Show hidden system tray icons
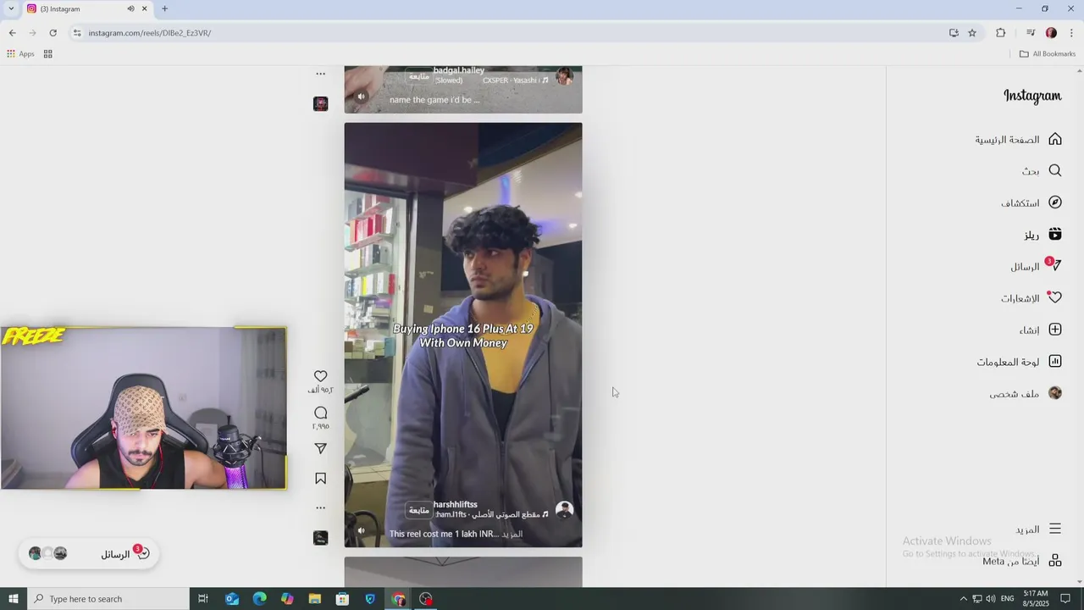Image resolution: width=1084 pixels, height=610 pixels. [x=963, y=599]
